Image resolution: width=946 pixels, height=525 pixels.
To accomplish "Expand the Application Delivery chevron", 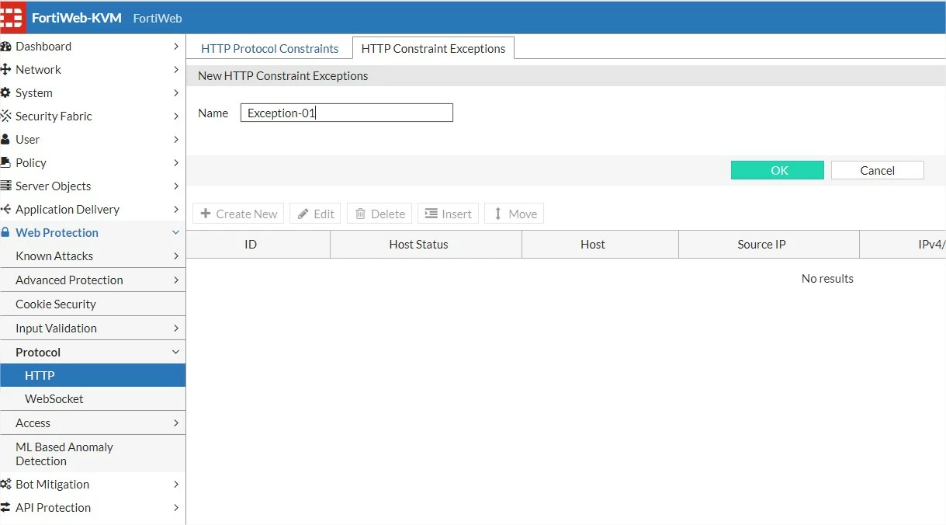I will [x=176, y=210].
